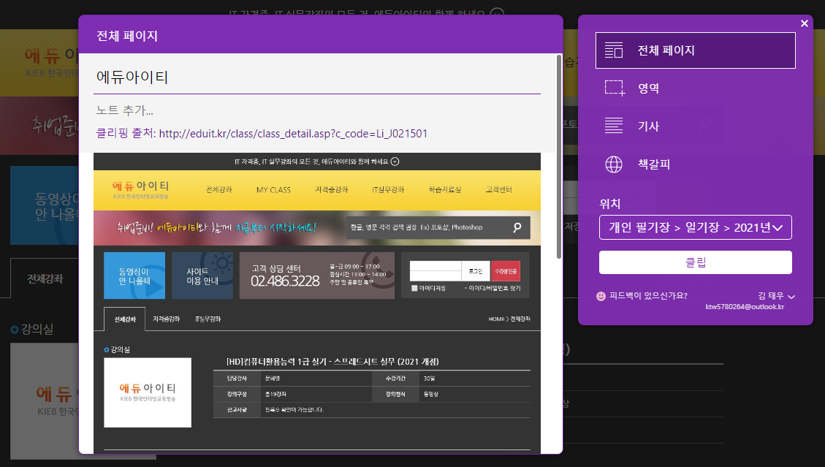Click the 로그인 button in preview
The height and width of the screenshot is (467, 825).
coord(476,271)
